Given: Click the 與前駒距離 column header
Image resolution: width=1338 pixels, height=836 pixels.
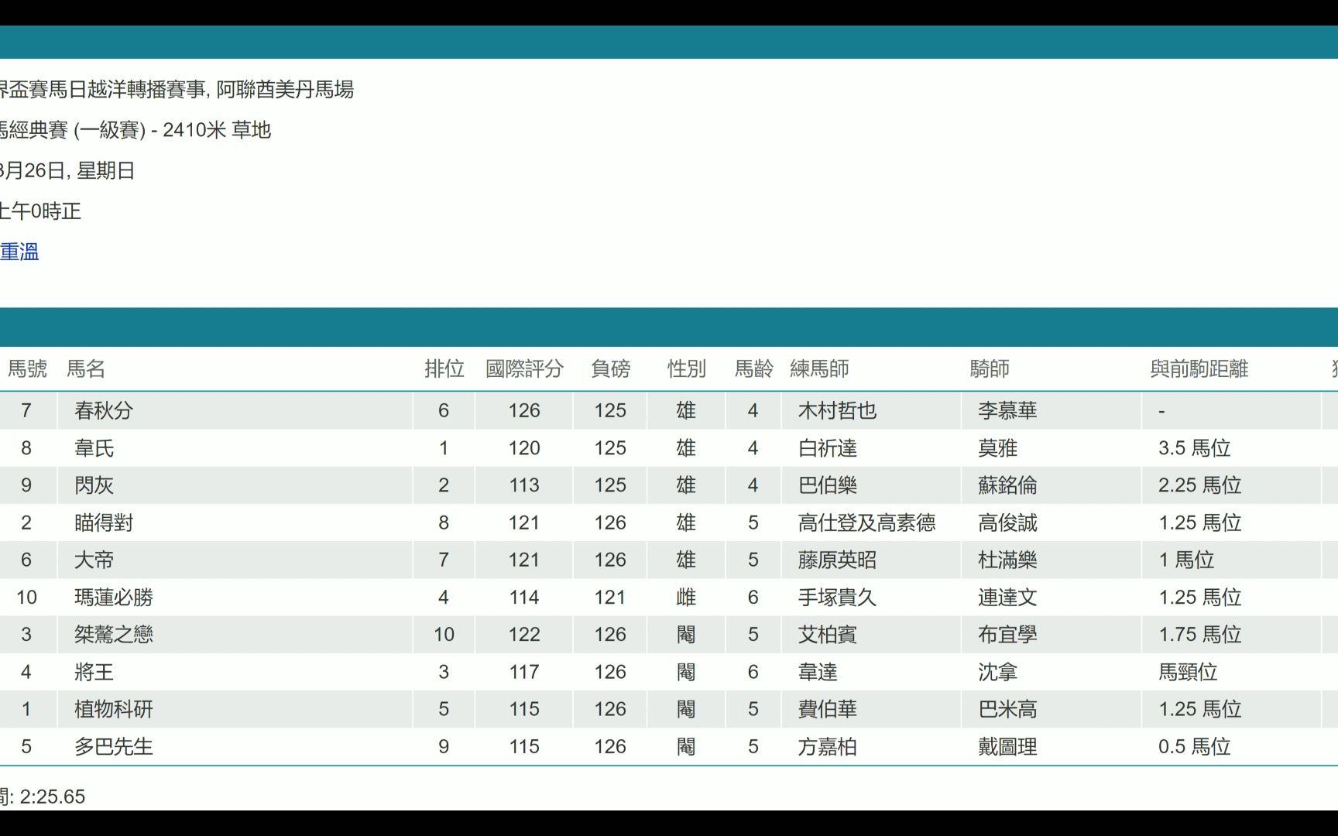Looking at the screenshot, I should [x=1199, y=368].
